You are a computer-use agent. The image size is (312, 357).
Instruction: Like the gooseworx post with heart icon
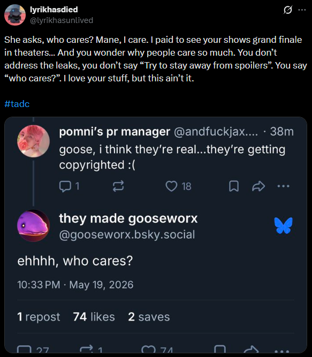point(148,350)
